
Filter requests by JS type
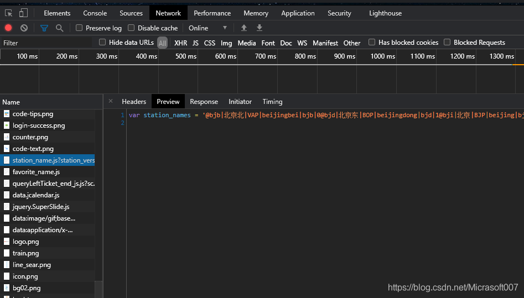coord(195,43)
